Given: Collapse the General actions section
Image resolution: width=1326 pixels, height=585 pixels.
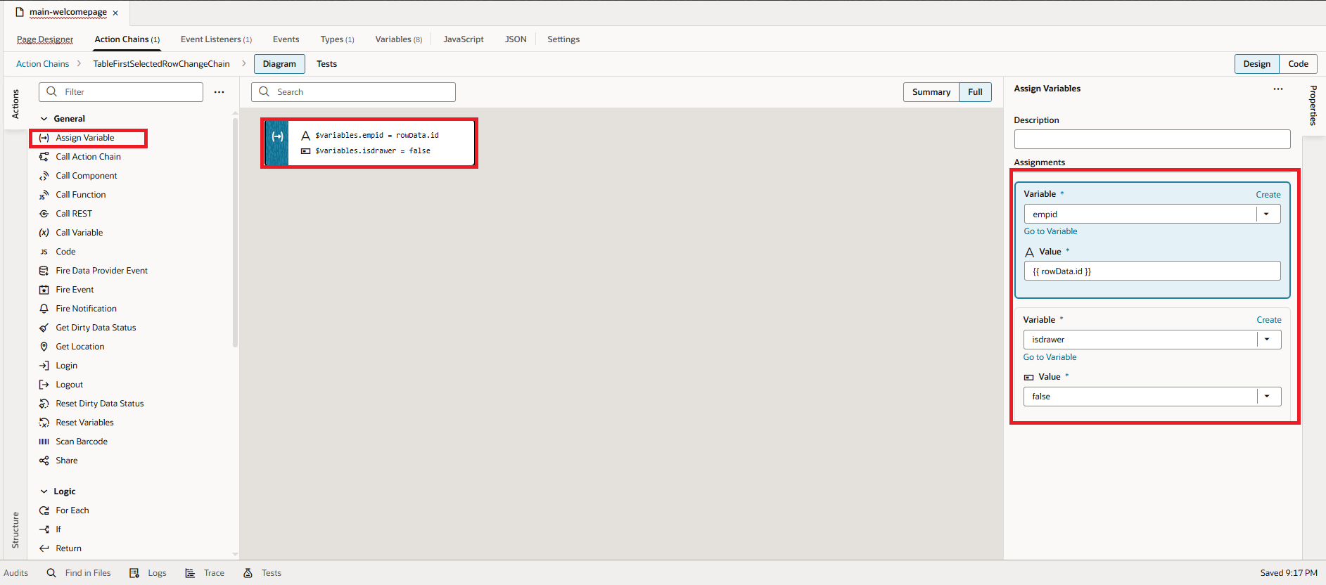Looking at the screenshot, I should tap(44, 119).
